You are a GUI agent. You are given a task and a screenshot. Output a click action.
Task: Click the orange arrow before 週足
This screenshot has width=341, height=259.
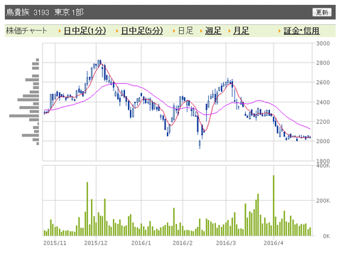pos(201,31)
